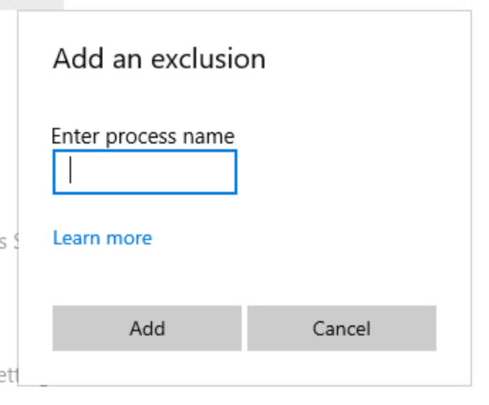This screenshot has height=405, width=489.
Task: Focus the text box under Enter process name
Action: 144,172
